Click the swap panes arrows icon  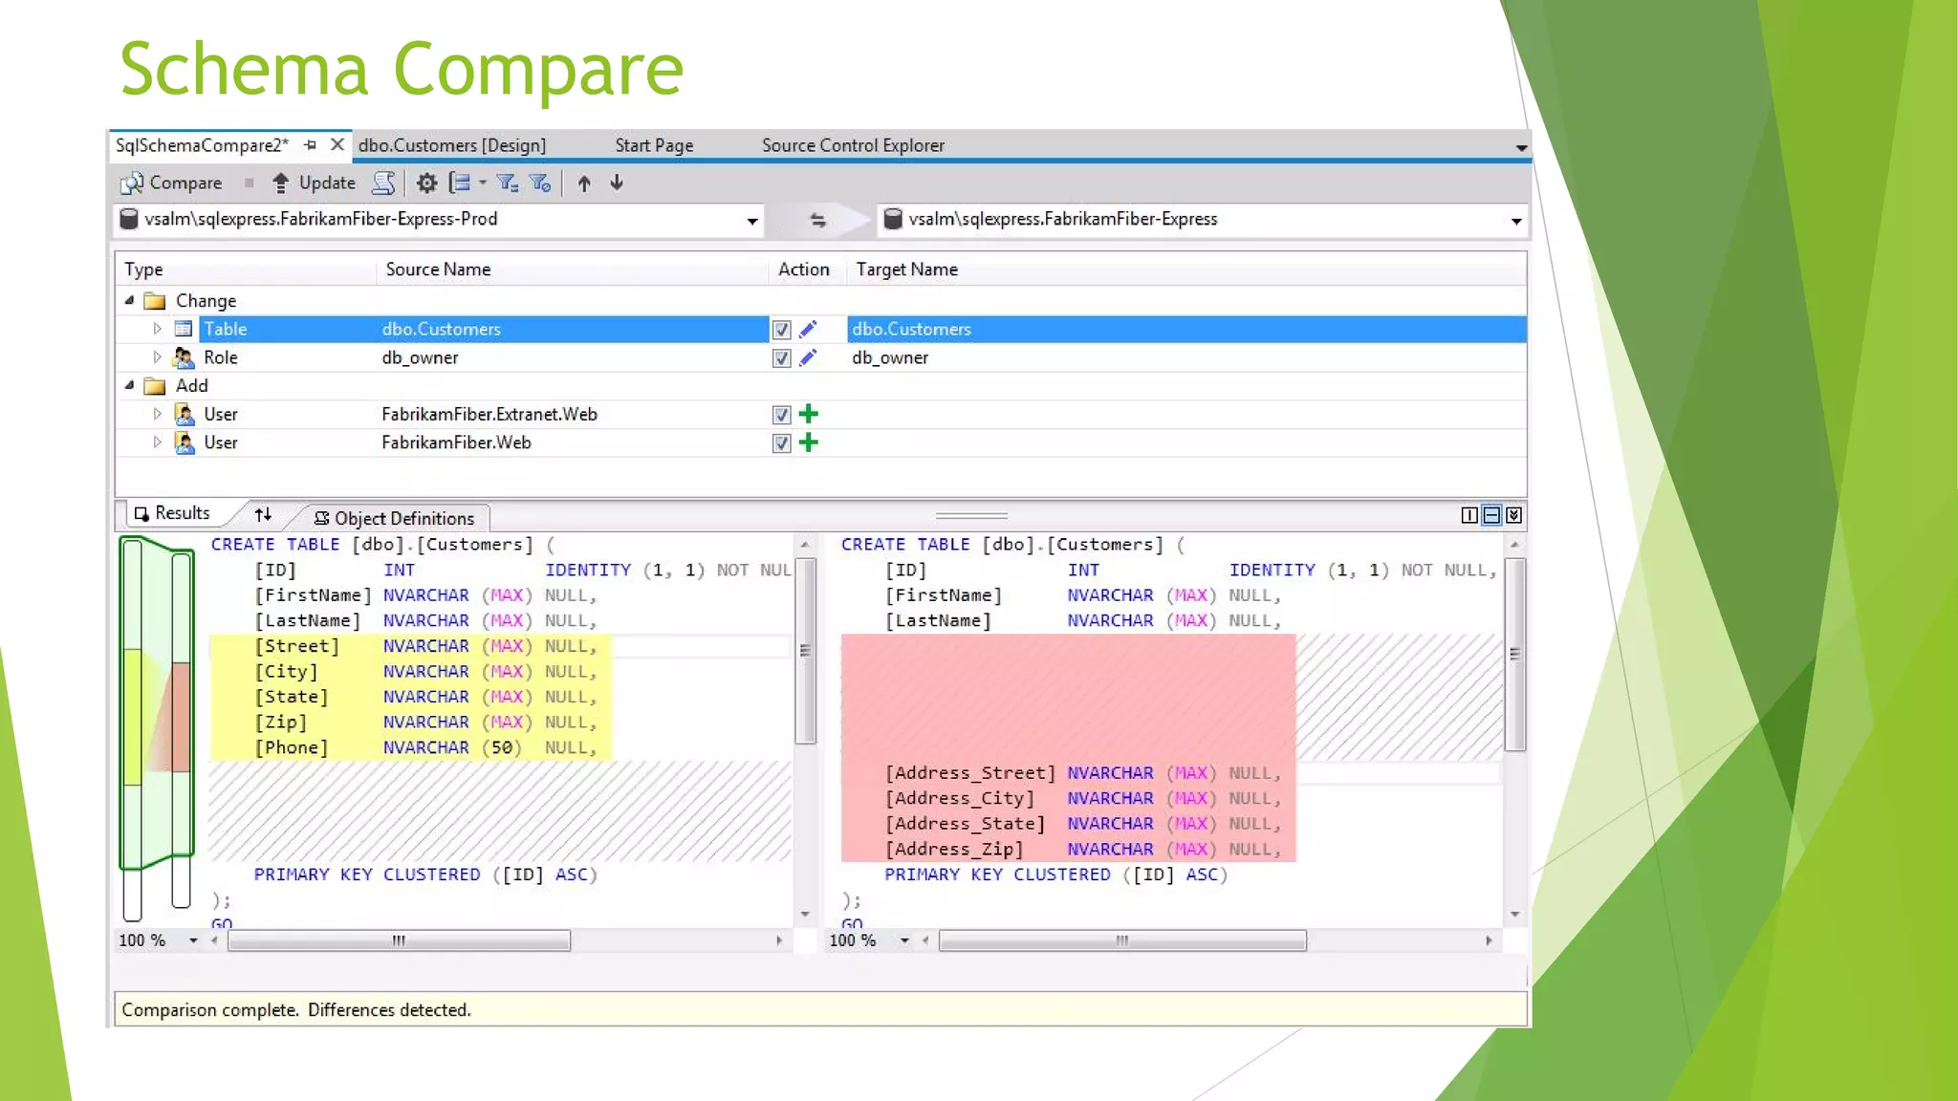(263, 515)
